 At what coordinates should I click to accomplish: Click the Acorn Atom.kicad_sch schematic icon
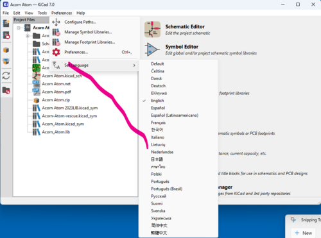pos(37,76)
